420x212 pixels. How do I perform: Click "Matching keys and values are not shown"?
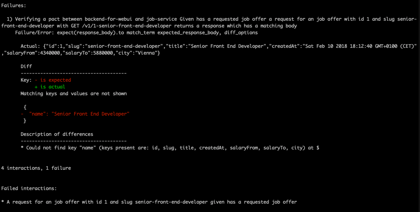pyautogui.click(x=74, y=94)
